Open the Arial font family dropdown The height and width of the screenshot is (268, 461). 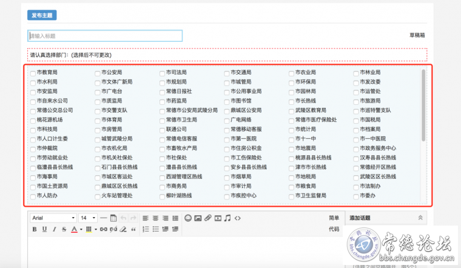pyautogui.click(x=53, y=218)
